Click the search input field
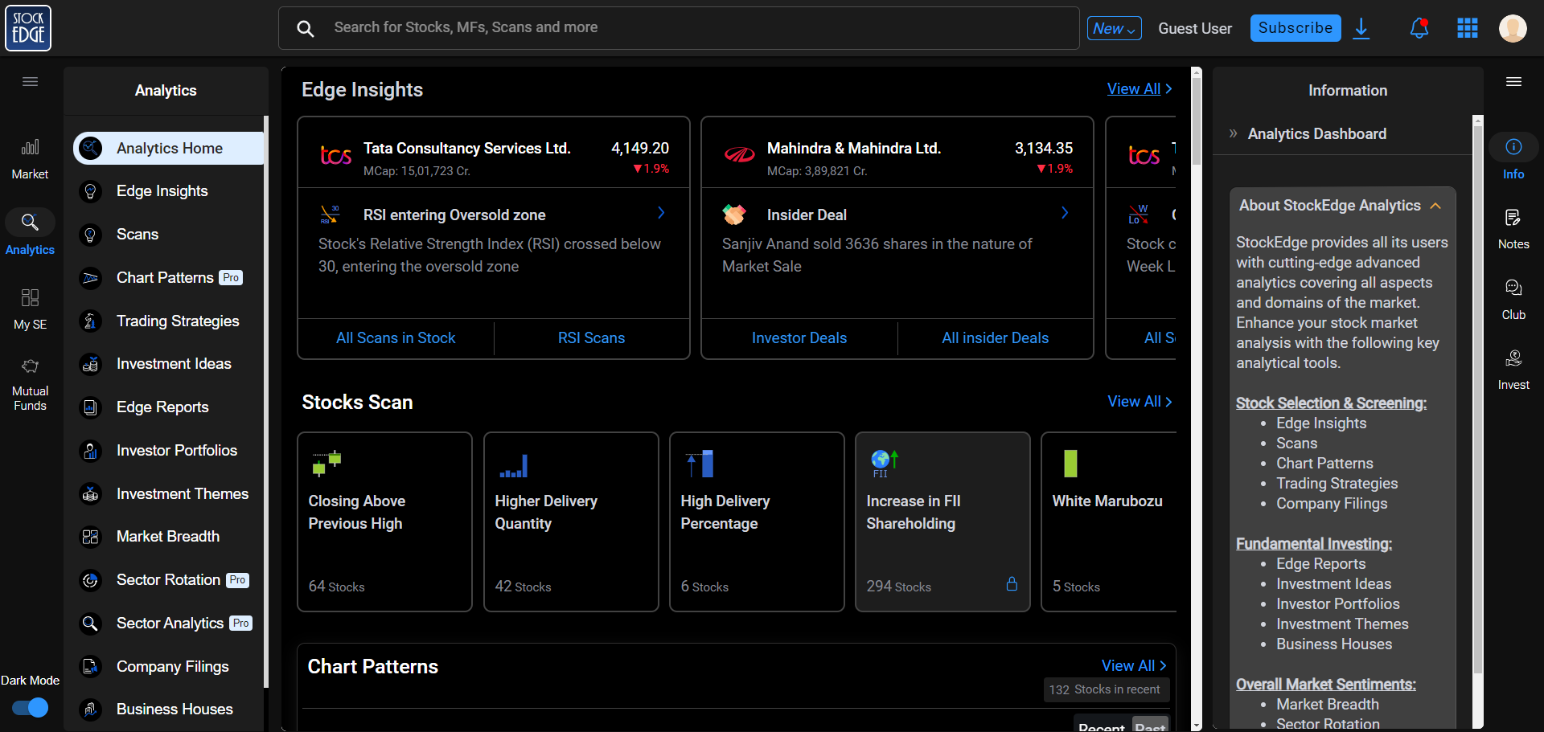This screenshot has width=1544, height=732. click(x=679, y=28)
